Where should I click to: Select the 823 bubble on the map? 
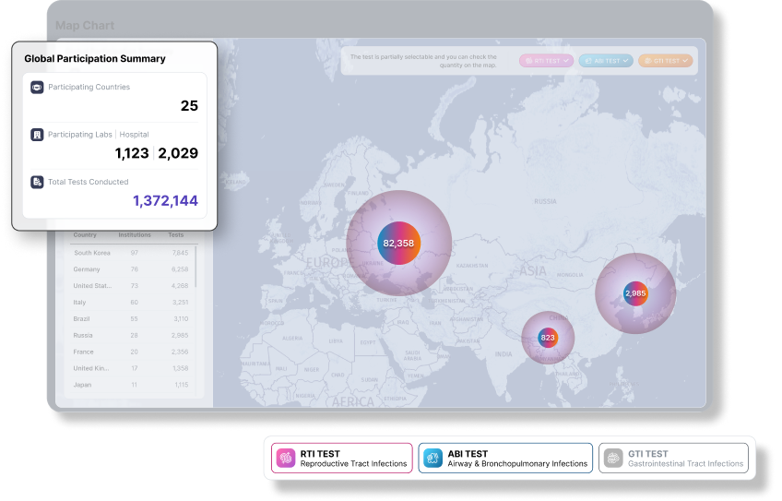[548, 338]
